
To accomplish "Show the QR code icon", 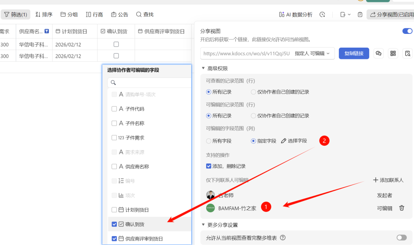I will pyautogui.click(x=393, y=53).
